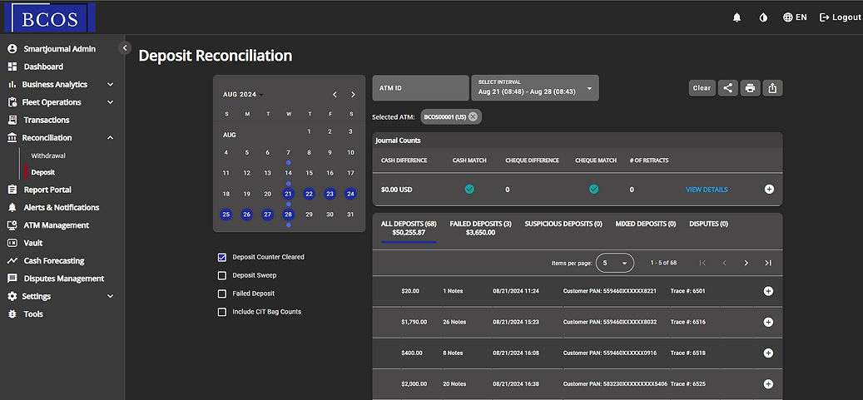Expand Journal Counts details plus icon

pyautogui.click(x=769, y=190)
